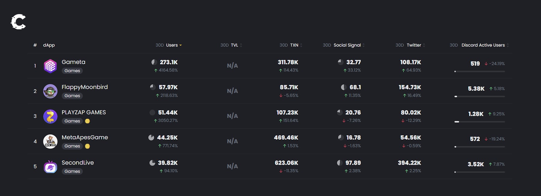Screen dimensions: 541x196
Task: Click the MetaApesGame ape avatar icon
Action: pos(50,141)
